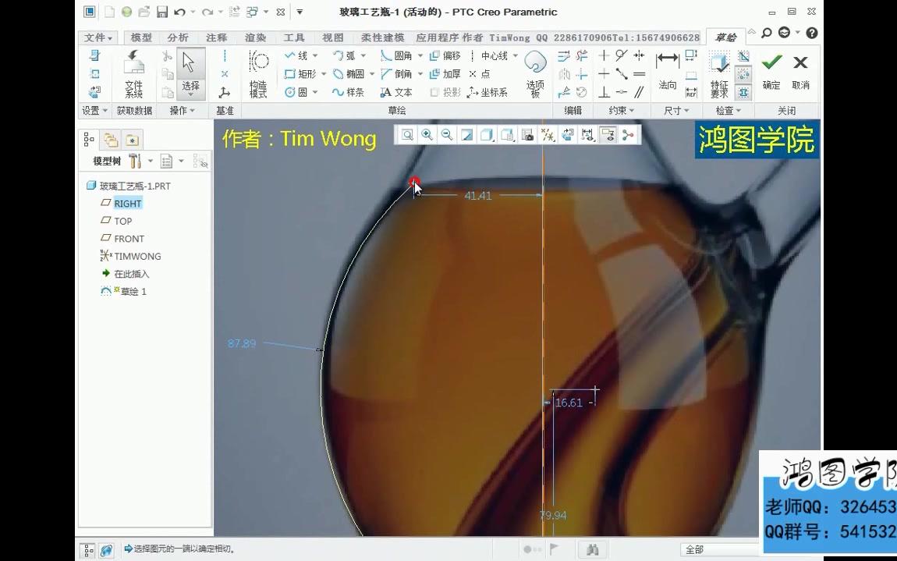
Task: Open the 全部 filter dropdown at bottom right
Action: pos(743,549)
